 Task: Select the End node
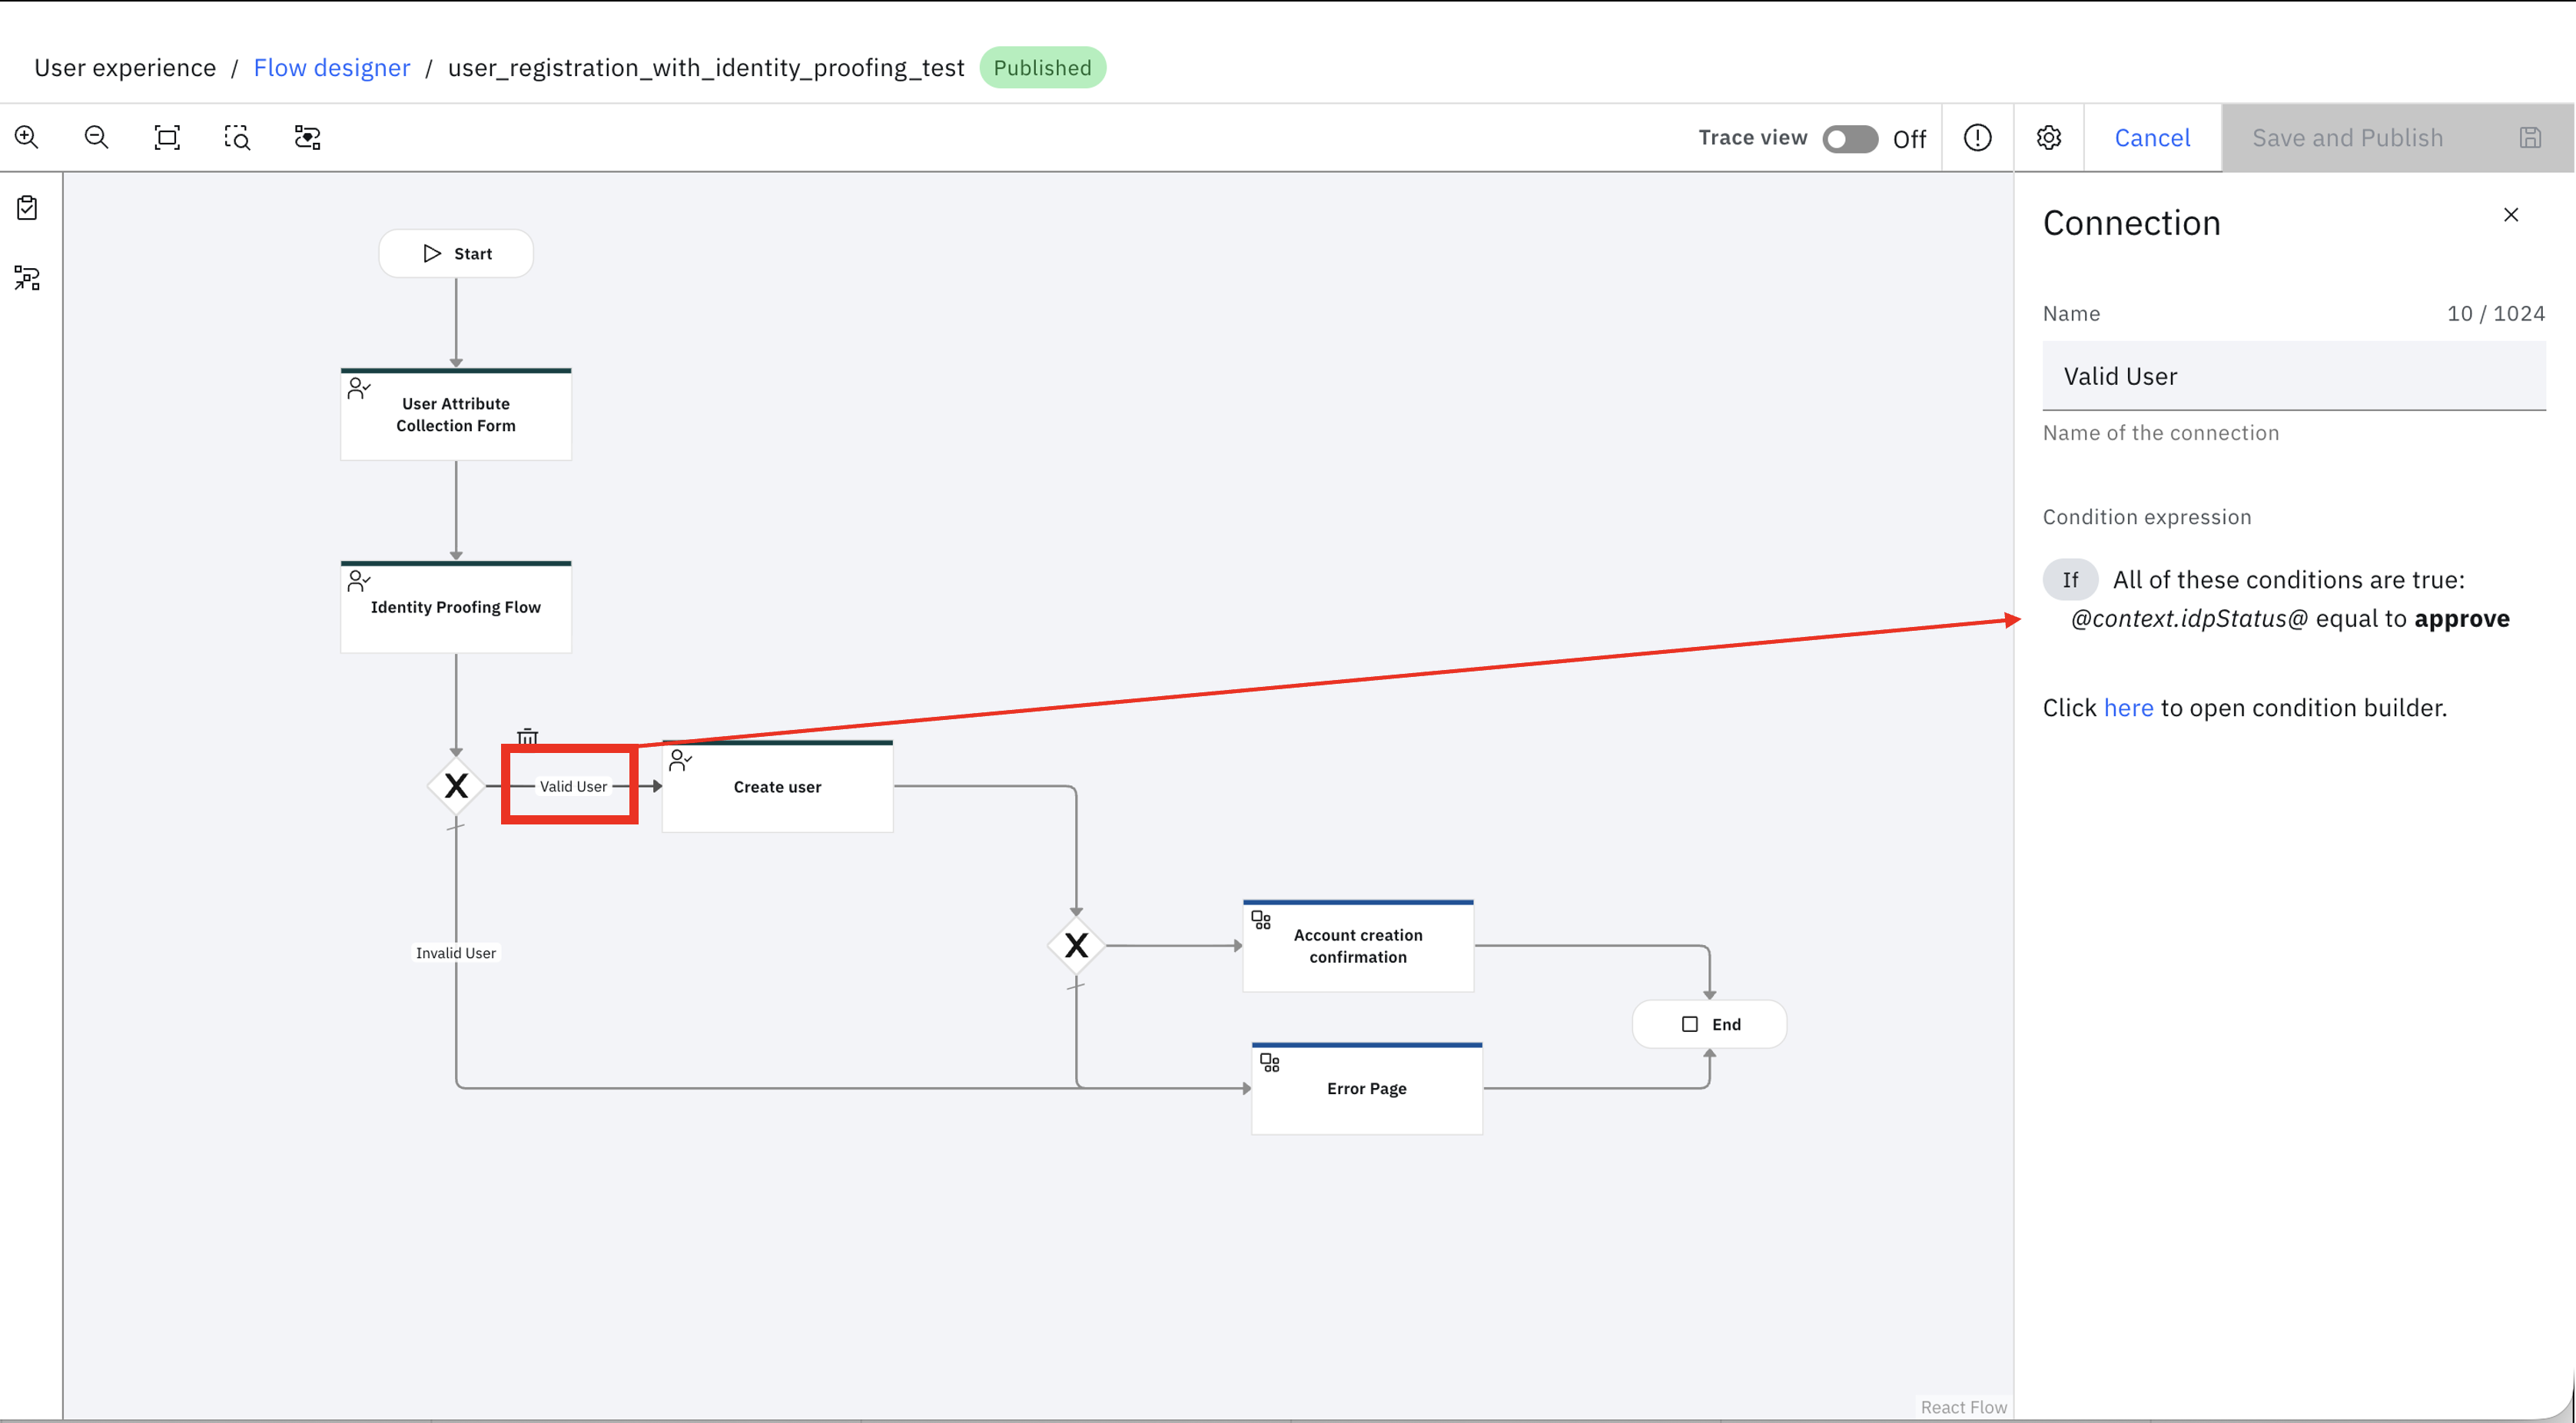click(x=1709, y=1024)
